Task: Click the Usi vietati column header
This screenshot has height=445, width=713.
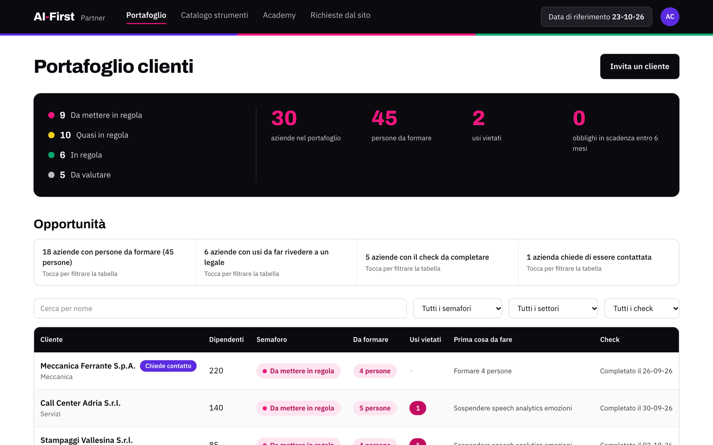Action: pos(425,340)
